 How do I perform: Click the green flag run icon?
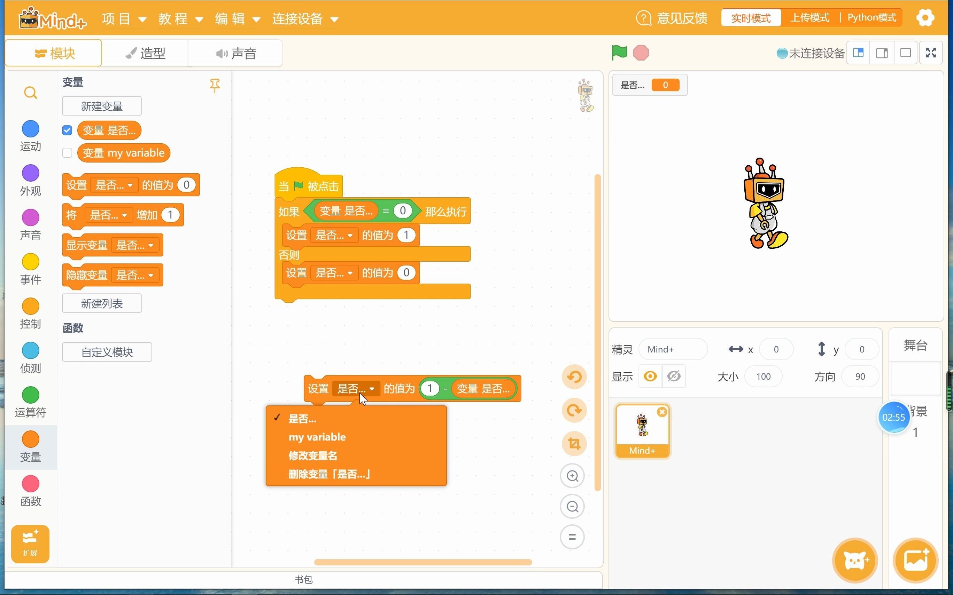tap(619, 53)
